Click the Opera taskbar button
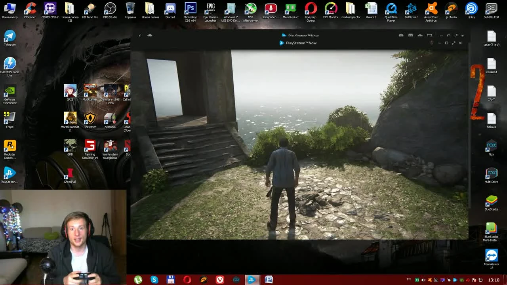Image resolution: width=507 pixels, height=285 pixels. (187, 279)
